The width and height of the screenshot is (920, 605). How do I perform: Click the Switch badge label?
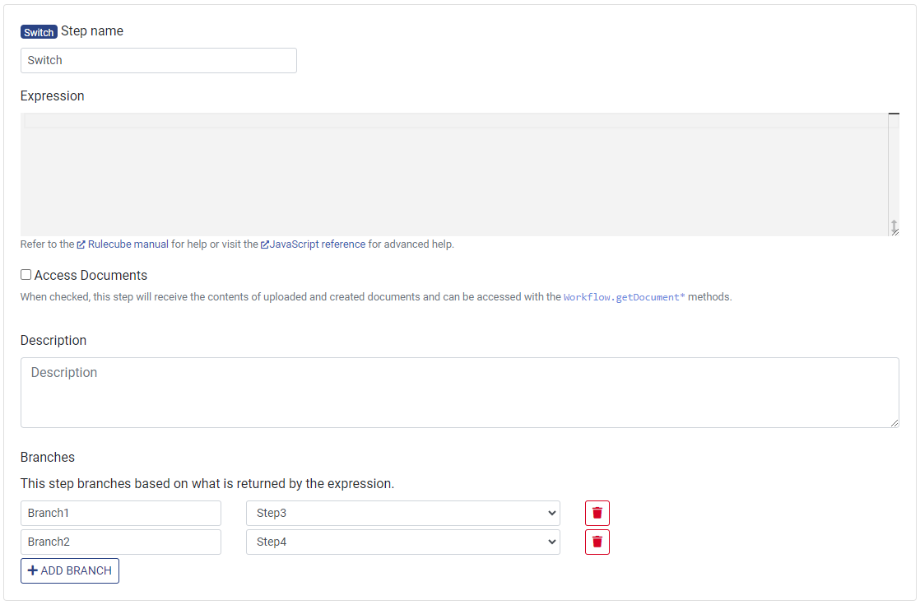[x=39, y=31]
